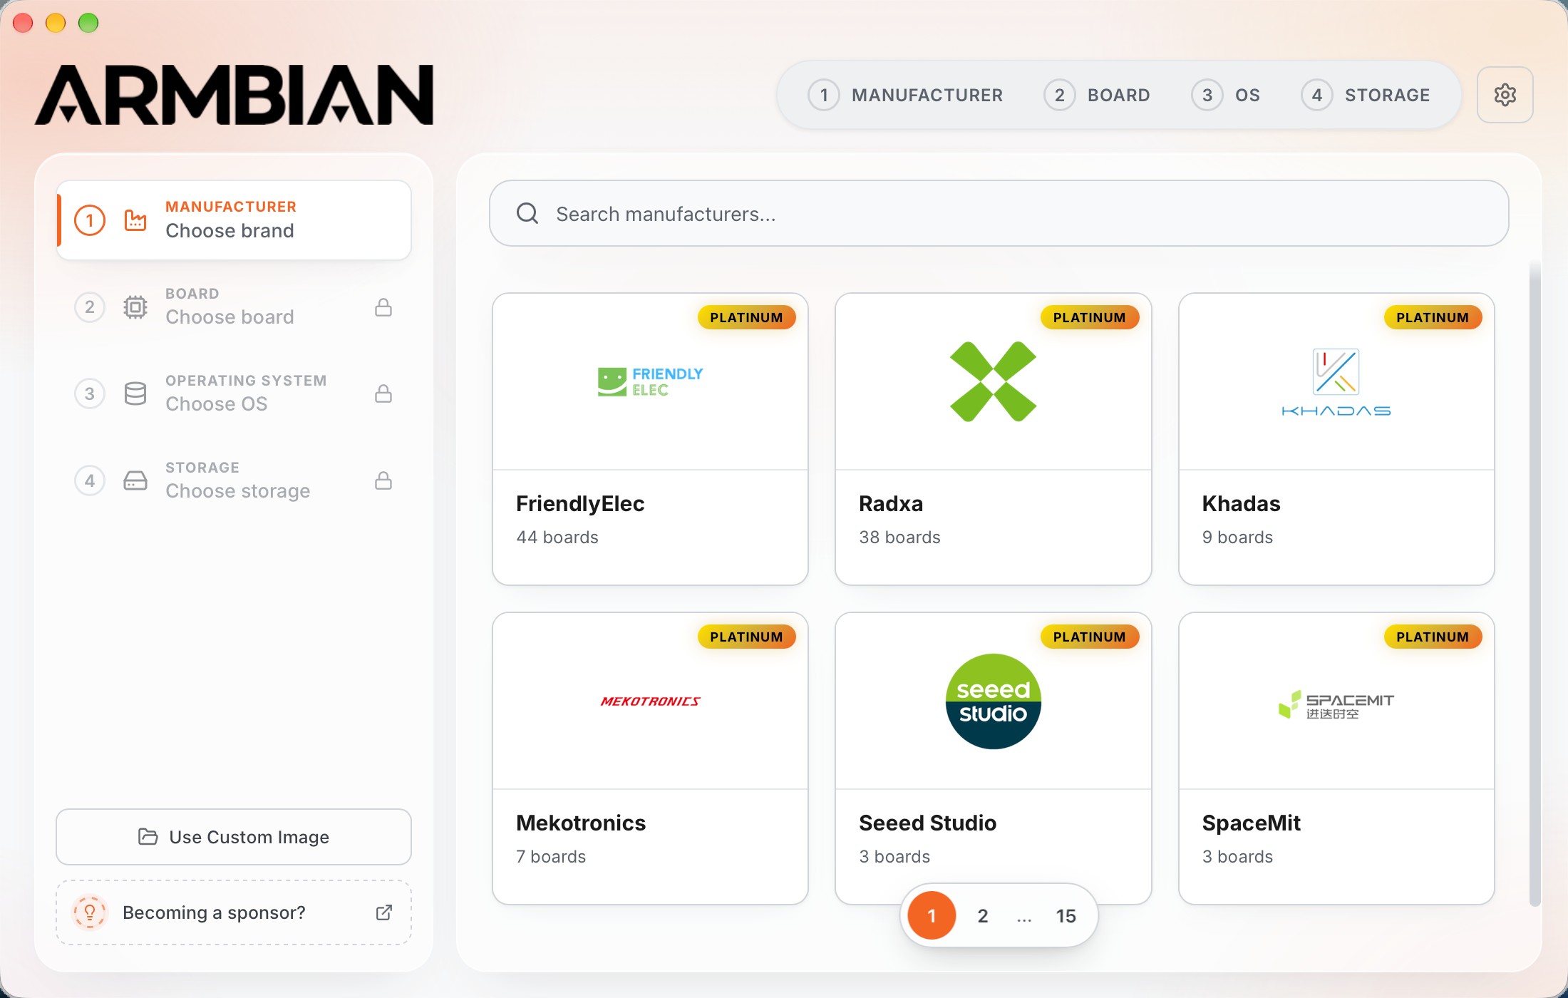Click the Mekotronics red logo
The width and height of the screenshot is (1568, 998).
click(x=650, y=701)
